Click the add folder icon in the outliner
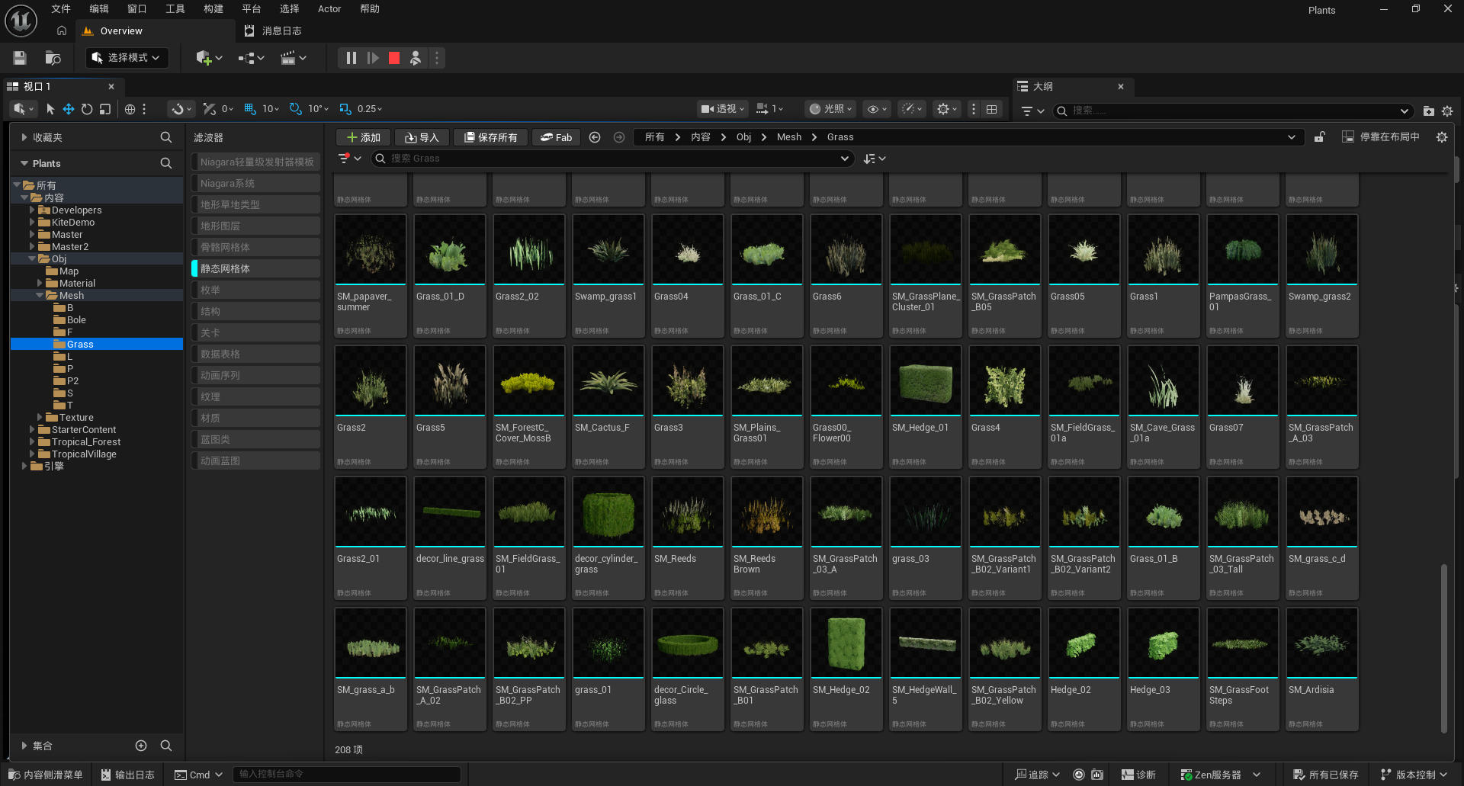 (x=1428, y=111)
